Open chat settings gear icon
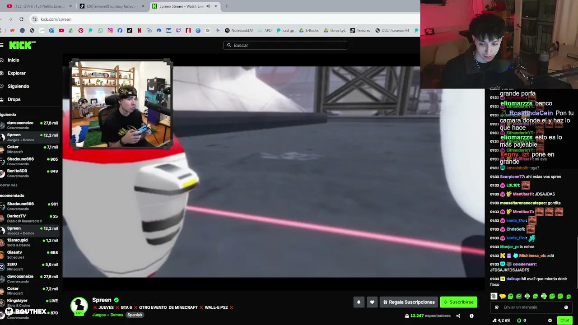The height and width of the screenshot is (325, 578). [x=550, y=320]
